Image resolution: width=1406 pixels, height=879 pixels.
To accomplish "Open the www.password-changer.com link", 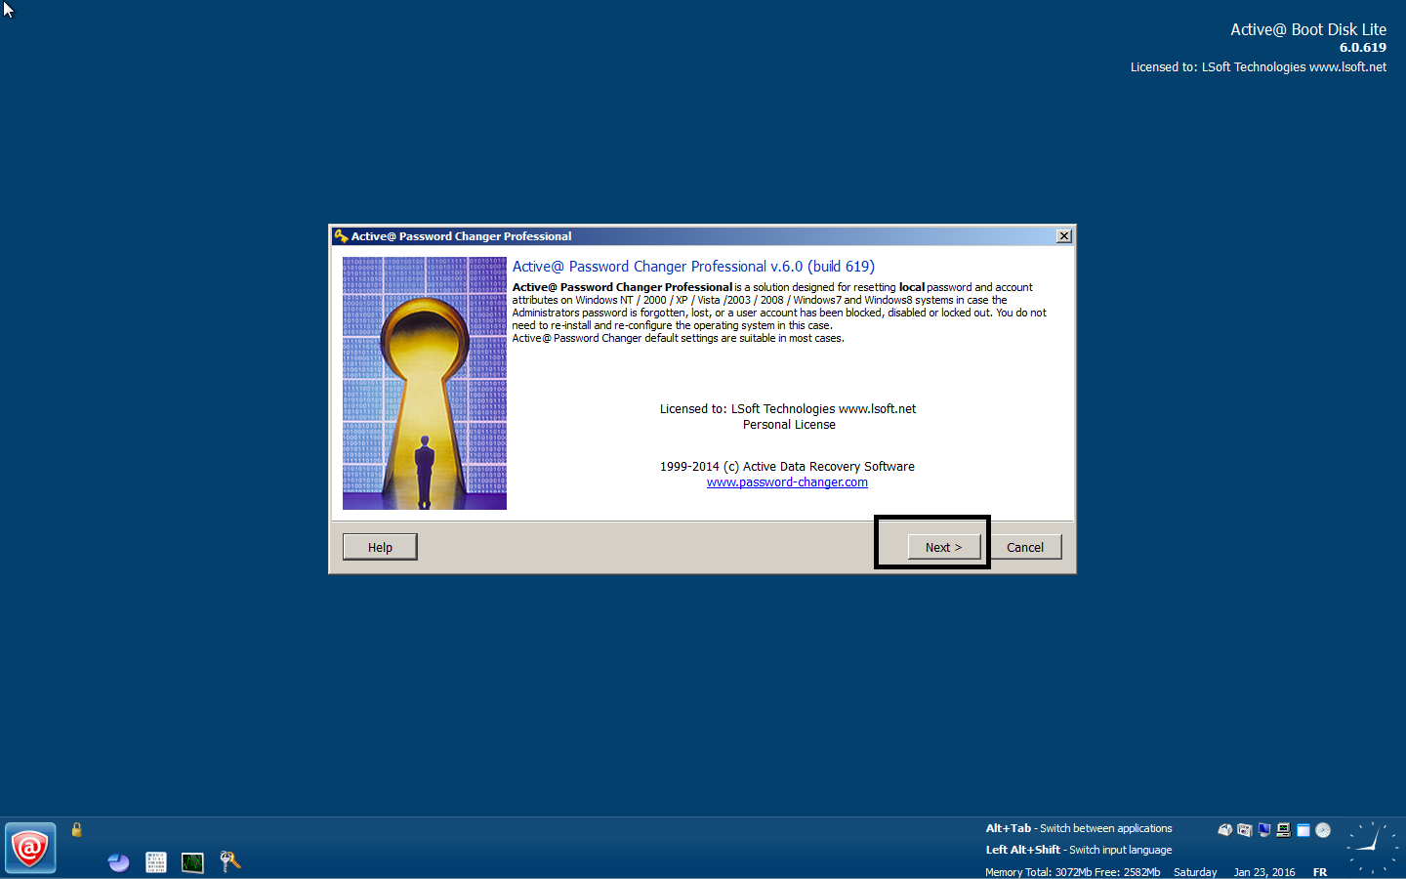I will 787,482.
